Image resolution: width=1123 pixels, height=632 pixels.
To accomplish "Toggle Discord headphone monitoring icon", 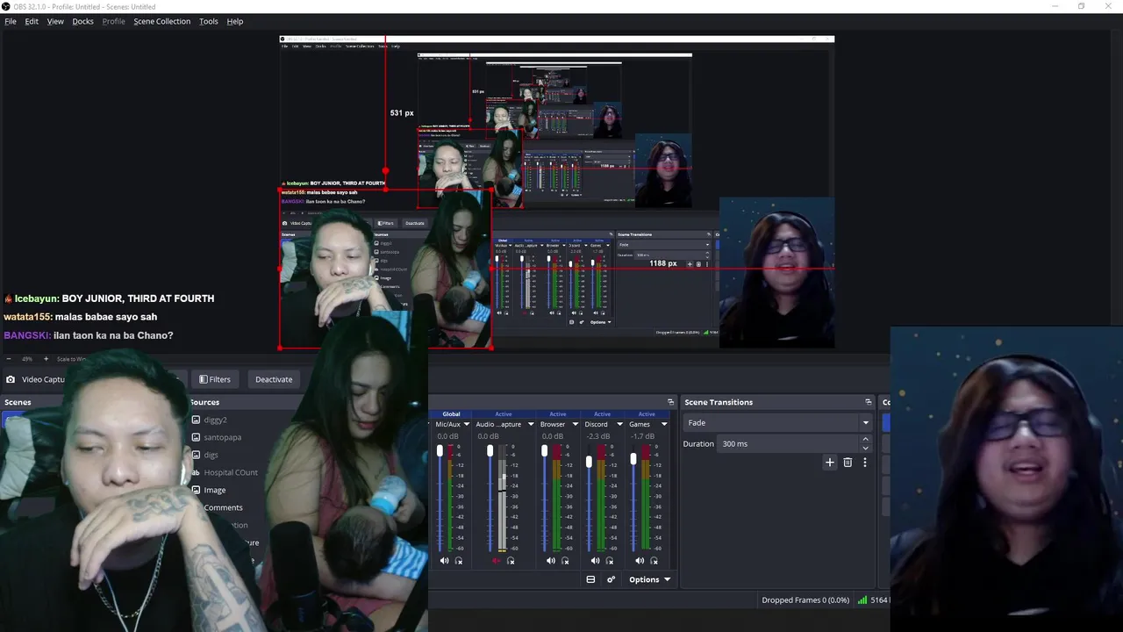I will pos(609,561).
